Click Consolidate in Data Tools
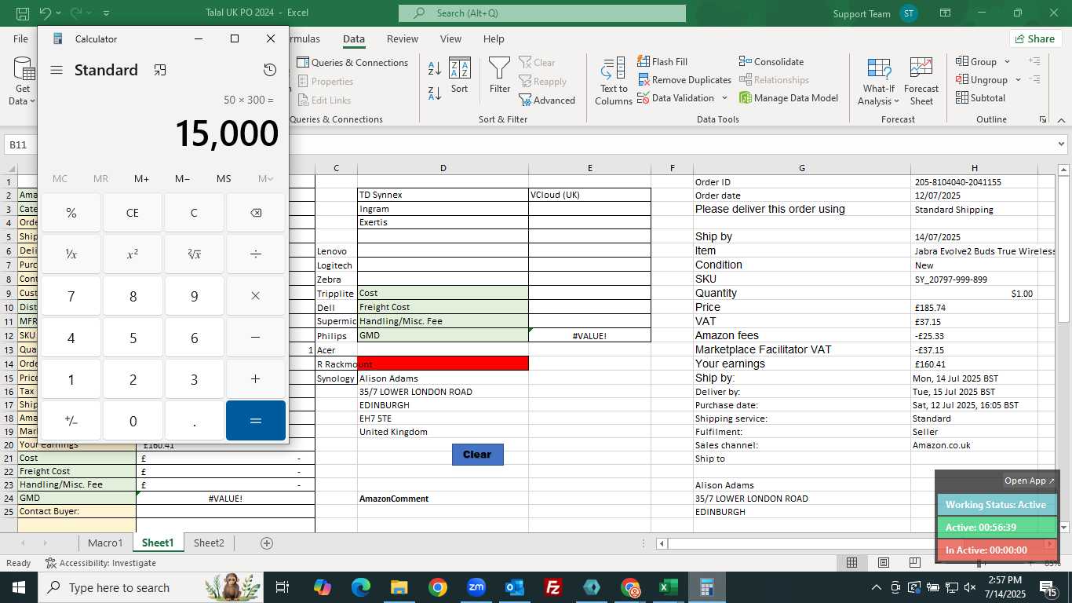The image size is (1072, 603). pyautogui.click(x=771, y=61)
